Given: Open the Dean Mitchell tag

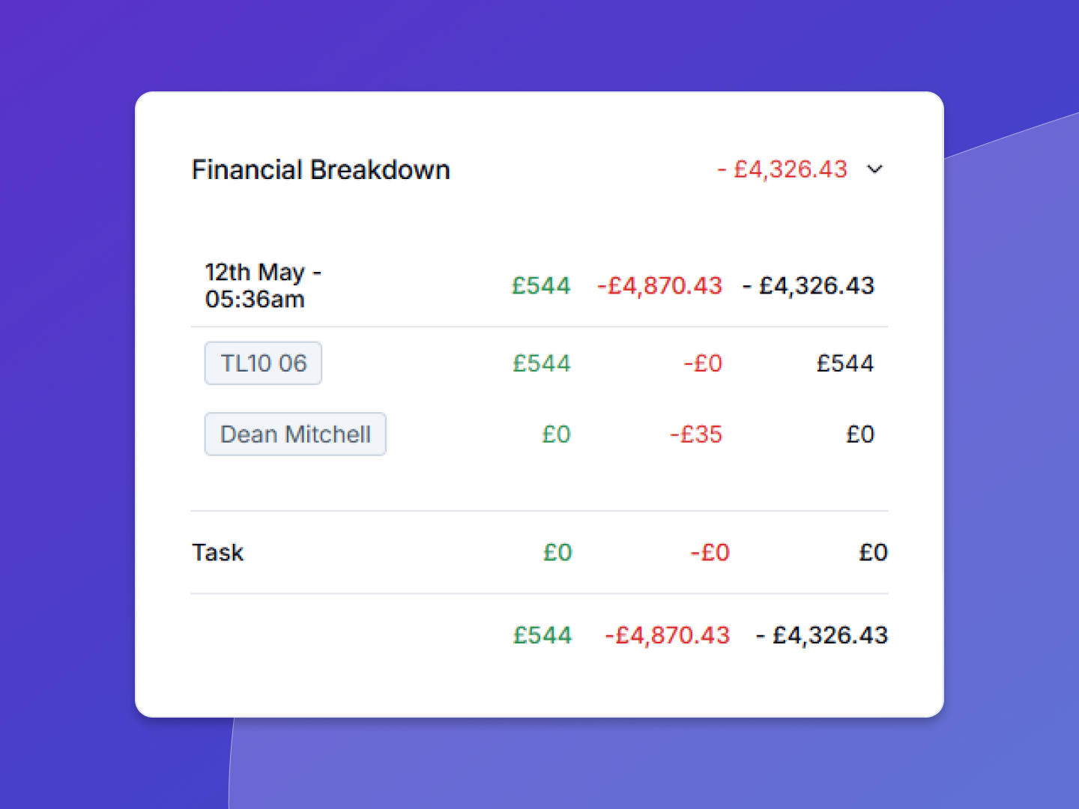Looking at the screenshot, I should [x=295, y=434].
